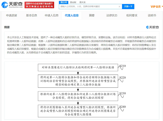Image resolution: width=163 pixels, height=121 pixels.
Task: Click flowchart step box S210
Action: pyautogui.click(x=78, y=67)
